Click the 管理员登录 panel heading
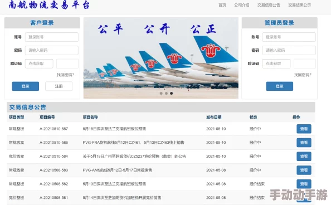The image size is (331, 205). point(279,23)
